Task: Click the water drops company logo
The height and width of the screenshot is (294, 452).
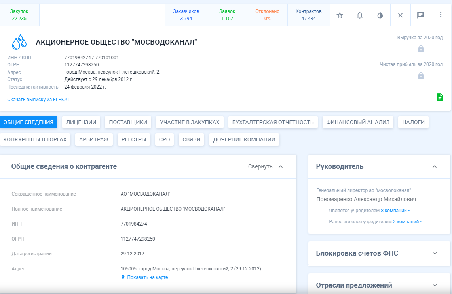Action: click(19, 42)
